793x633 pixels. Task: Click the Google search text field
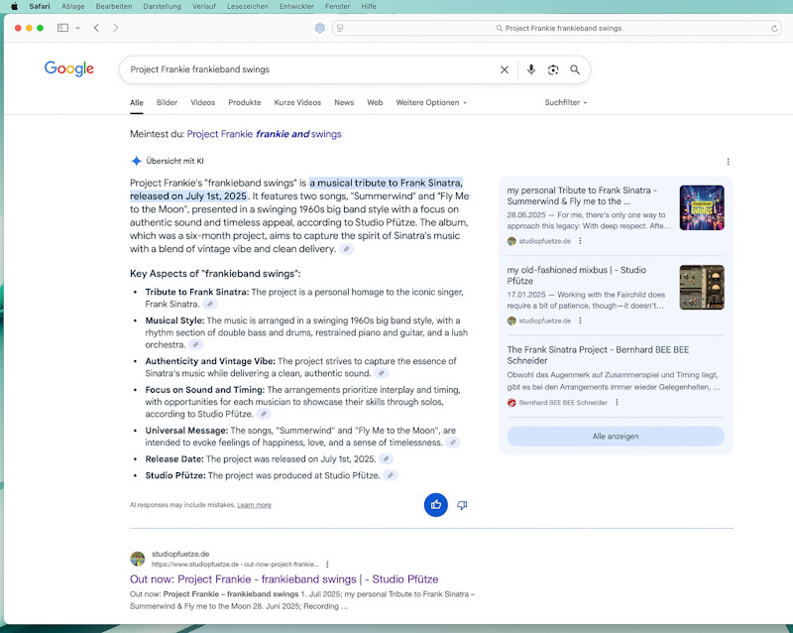(311, 69)
